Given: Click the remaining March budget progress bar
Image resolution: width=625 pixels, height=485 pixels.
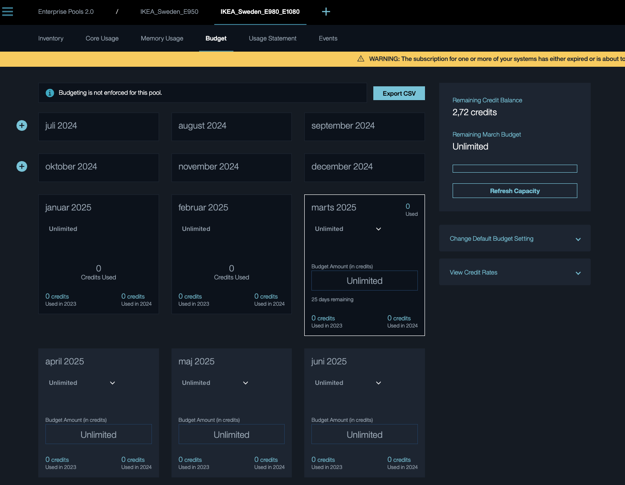Looking at the screenshot, I should point(515,169).
